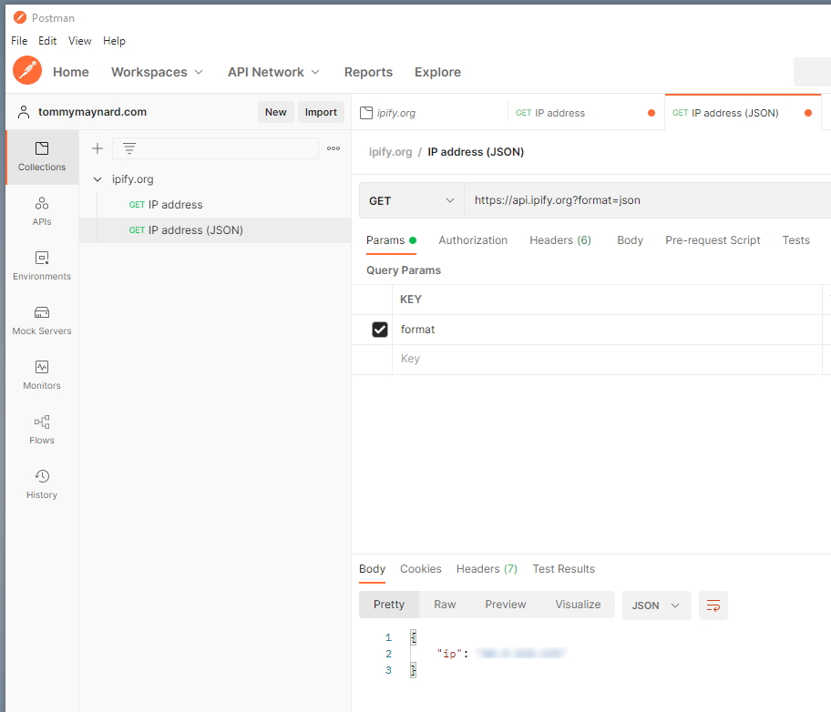Uncheck the format query param checkbox
Image resolution: width=831 pixels, height=712 pixels.
[x=380, y=330]
